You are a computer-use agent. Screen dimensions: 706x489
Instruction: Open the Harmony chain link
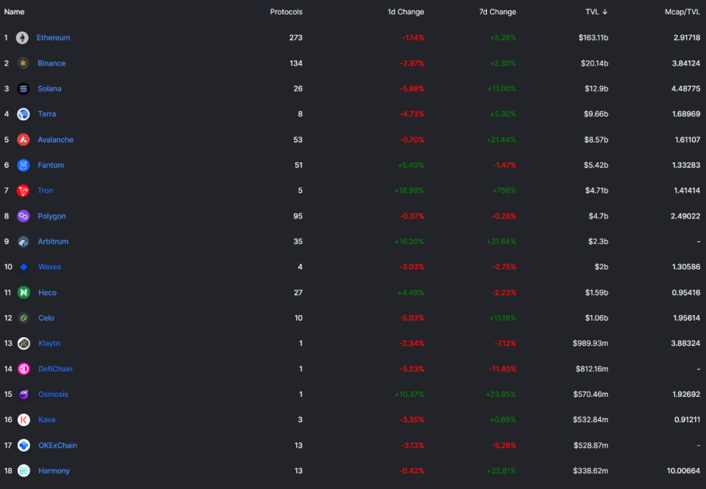point(54,471)
